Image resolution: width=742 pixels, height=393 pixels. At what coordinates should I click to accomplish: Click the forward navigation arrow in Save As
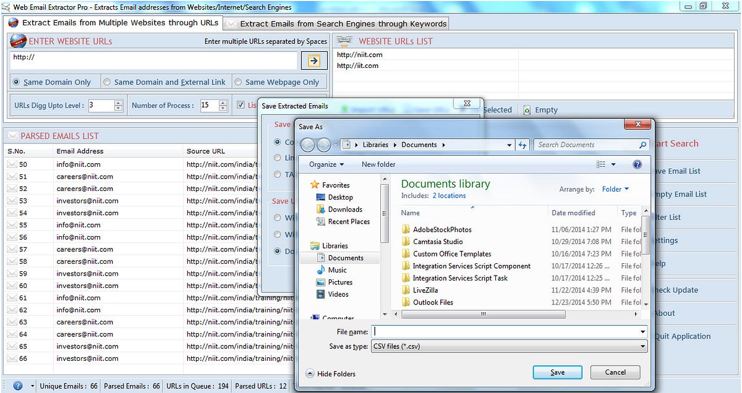(323, 145)
